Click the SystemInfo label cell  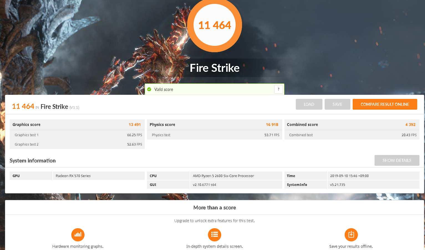click(306, 185)
